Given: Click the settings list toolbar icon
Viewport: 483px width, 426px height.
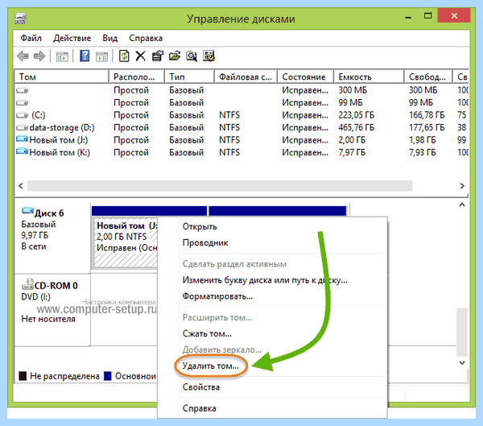Looking at the screenshot, I should [x=208, y=56].
